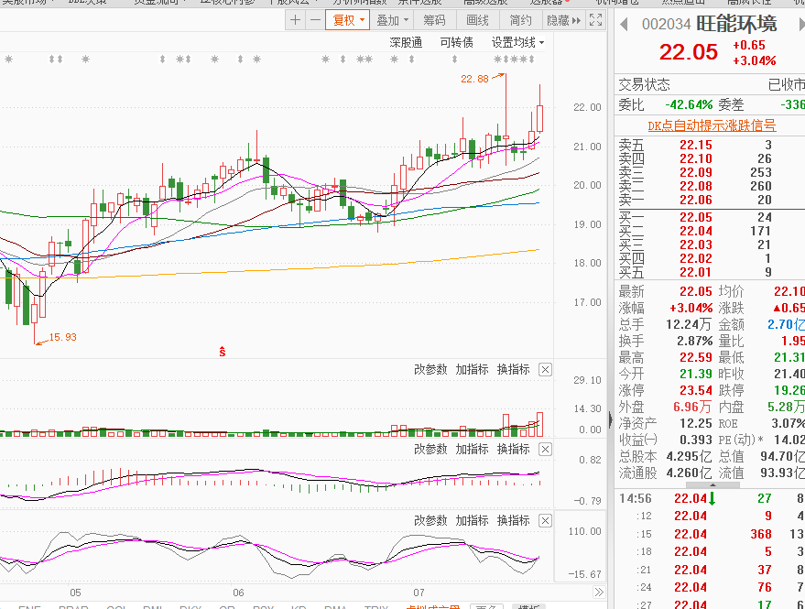The height and width of the screenshot is (609, 805).
Task: Select tick row with volume 368
Action: pyautogui.click(x=761, y=534)
